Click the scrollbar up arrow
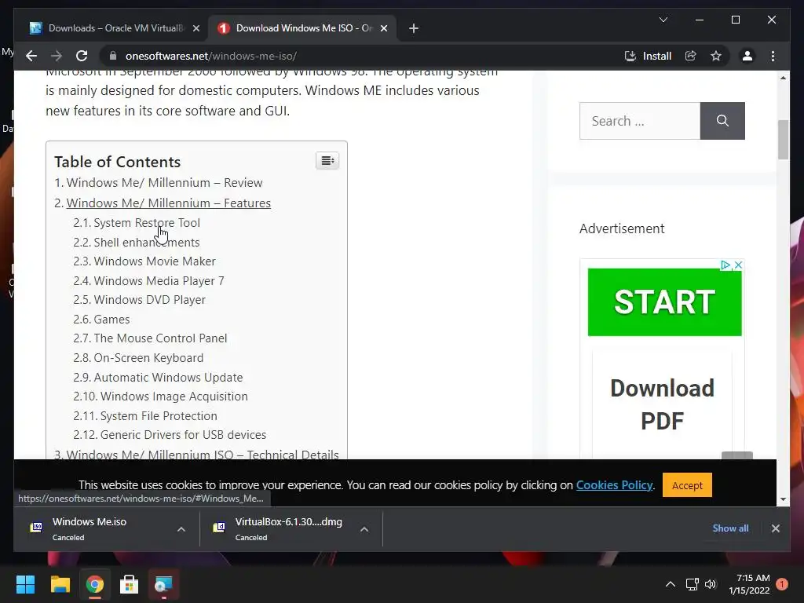804x603 pixels. (x=783, y=78)
